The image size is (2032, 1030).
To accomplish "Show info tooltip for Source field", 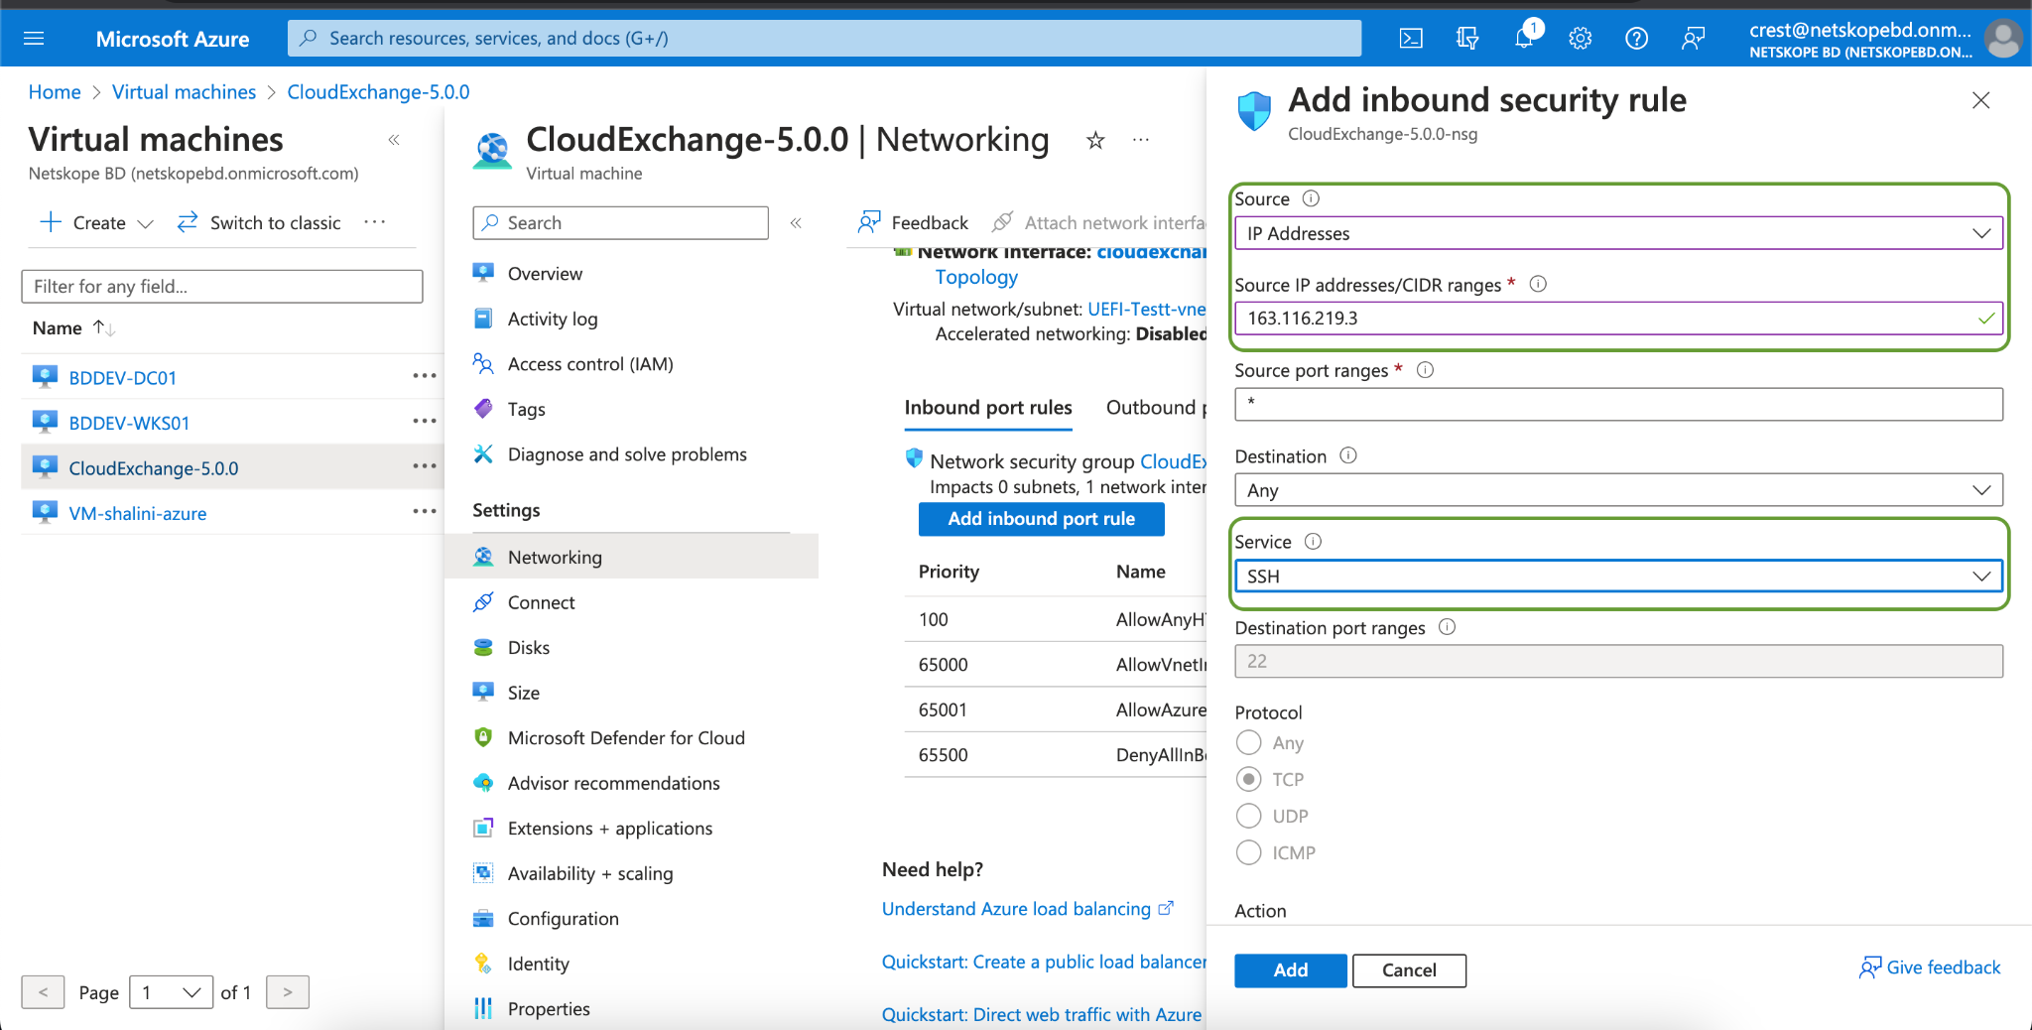I will tap(1311, 198).
